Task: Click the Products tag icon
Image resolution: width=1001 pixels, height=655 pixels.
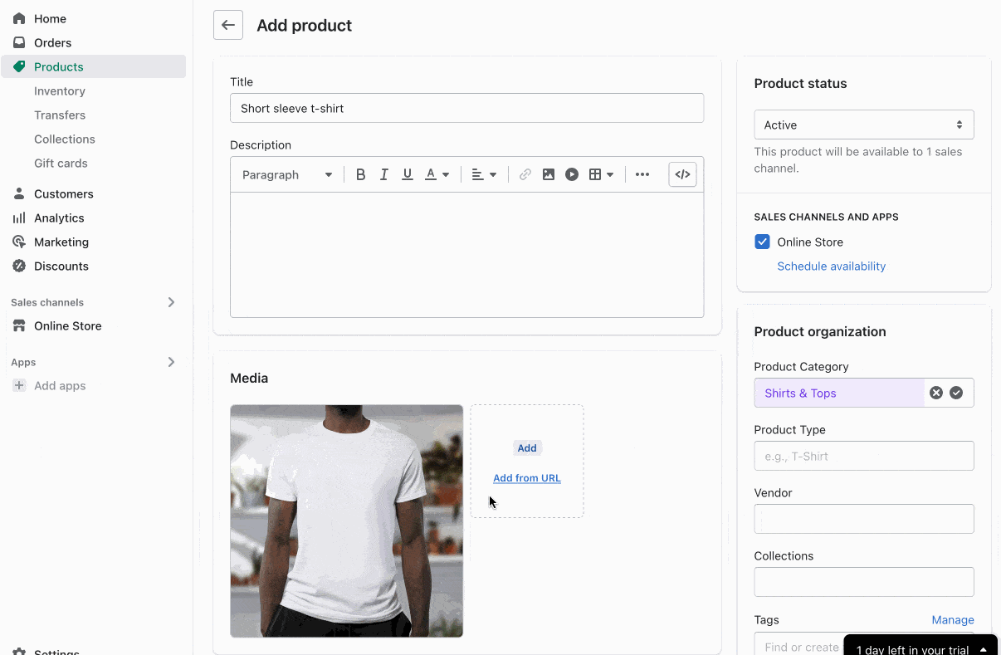Action: coord(19,66)
